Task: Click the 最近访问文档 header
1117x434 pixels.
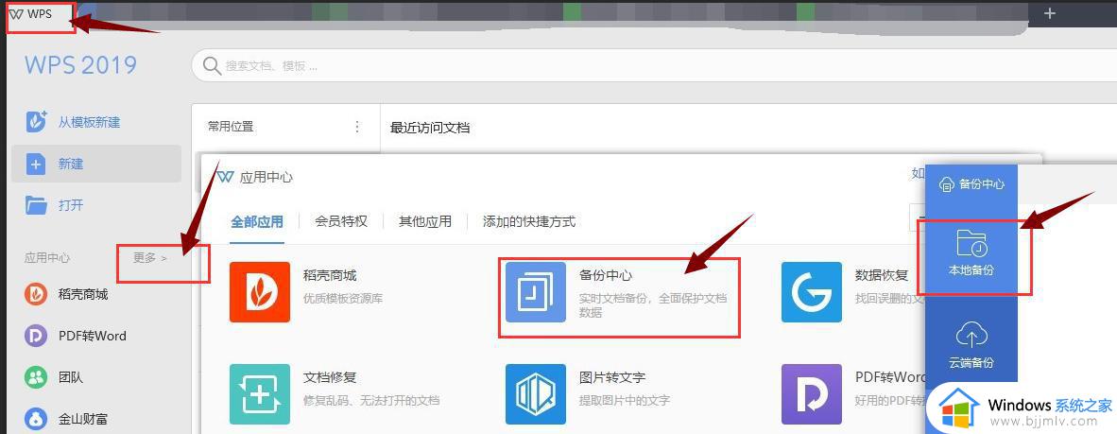Action: point(430,128)
